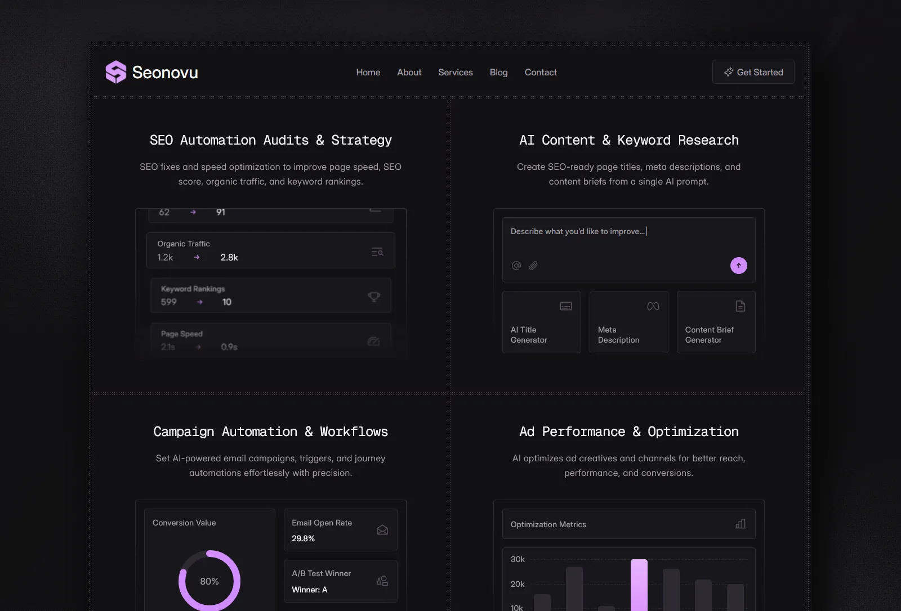Open the Blog link in navigation
The width and height of the screenshot is (901, 611).
pyautogui.click(x=499, y=72)
